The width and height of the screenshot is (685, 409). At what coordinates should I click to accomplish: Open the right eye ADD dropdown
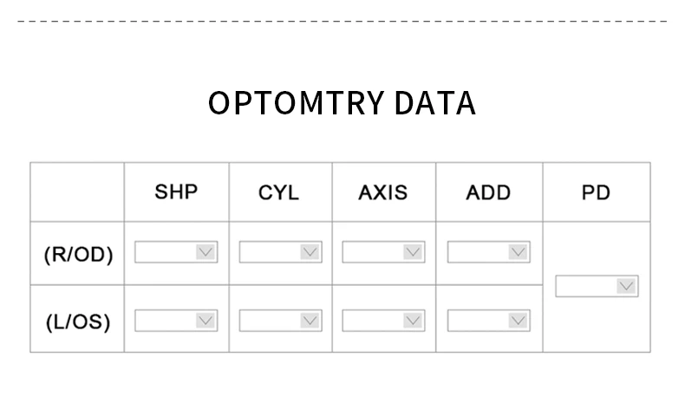click(x=488, y=252)
